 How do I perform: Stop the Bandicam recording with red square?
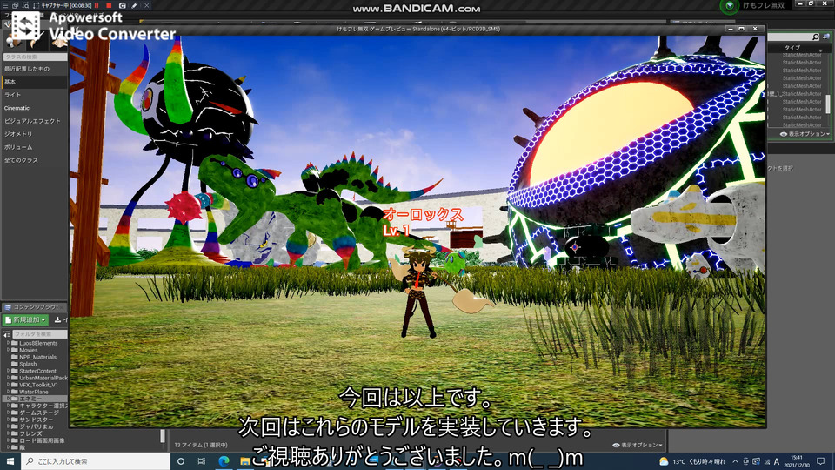(109, 5)
